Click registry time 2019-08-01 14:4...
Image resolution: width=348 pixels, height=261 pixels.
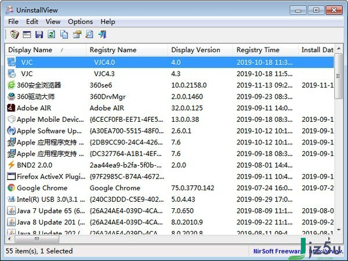tap(264, 165)
